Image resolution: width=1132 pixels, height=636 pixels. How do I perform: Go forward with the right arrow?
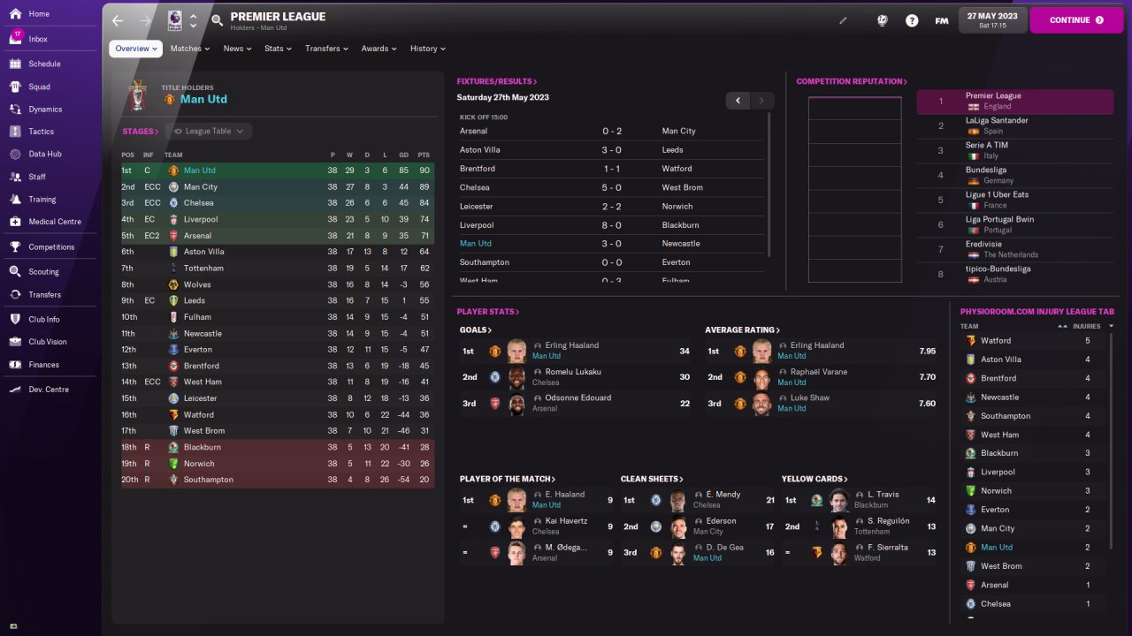144,20
